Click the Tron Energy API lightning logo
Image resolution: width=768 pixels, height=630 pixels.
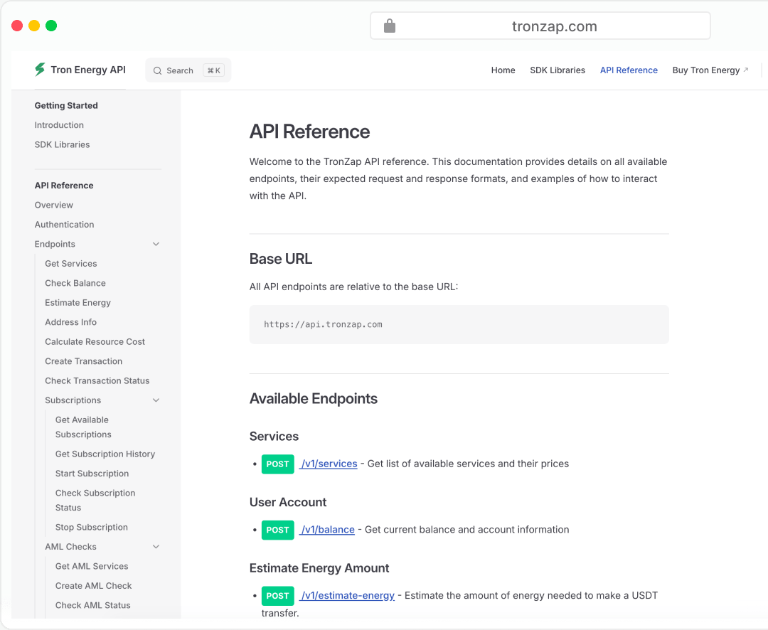[x=40, y=70]
